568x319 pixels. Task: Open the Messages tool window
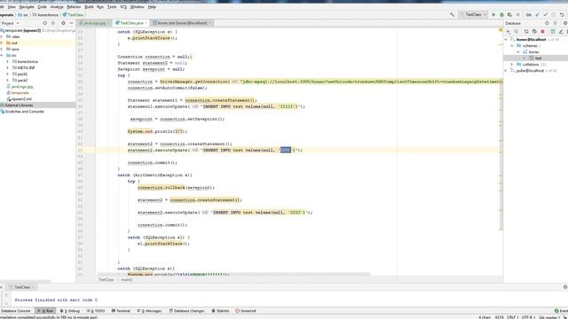149,311
